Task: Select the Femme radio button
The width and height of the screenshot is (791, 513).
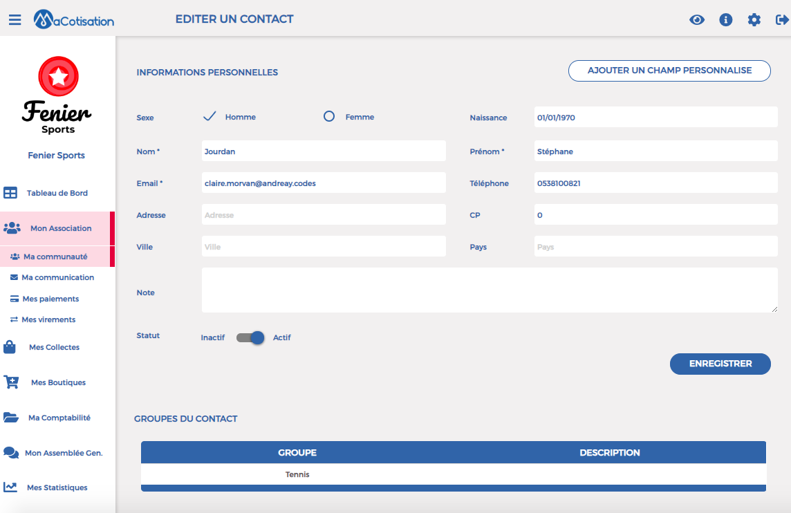Action: [x=329, y=117]
